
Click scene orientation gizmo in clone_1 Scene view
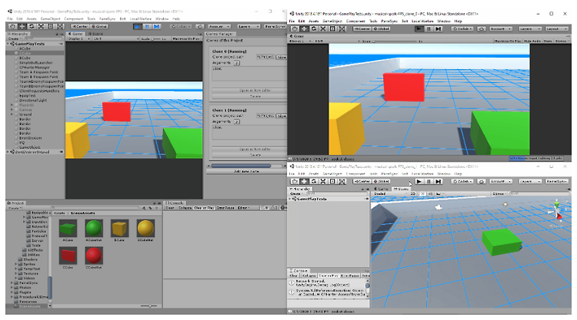[557, 210]
